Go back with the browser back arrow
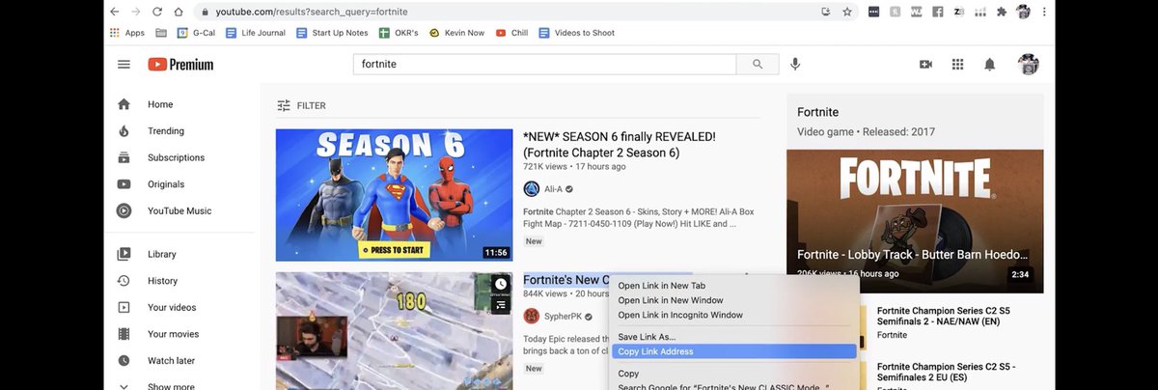This screenshot has height=390, width=1158. 116,12
